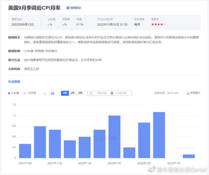Viewport: 209px width, 175px height.
Task: Click the 美国9月季调后CPI月率 title
Action: click(34, 8)
